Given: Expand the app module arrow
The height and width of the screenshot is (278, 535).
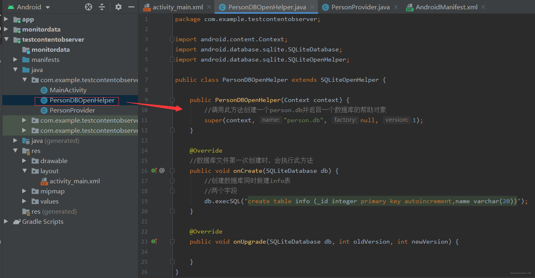Looking at the screenshot, I should 6,19.
